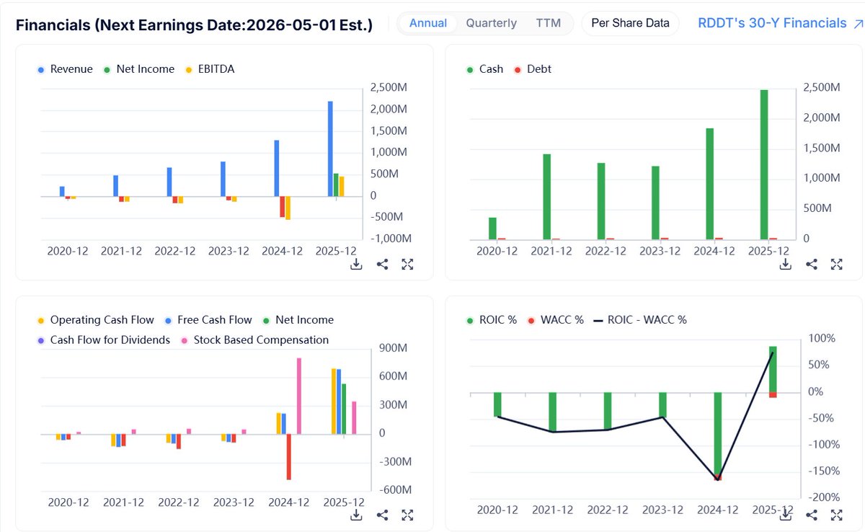Toggle the EBITDA legend series

(209, 69)
